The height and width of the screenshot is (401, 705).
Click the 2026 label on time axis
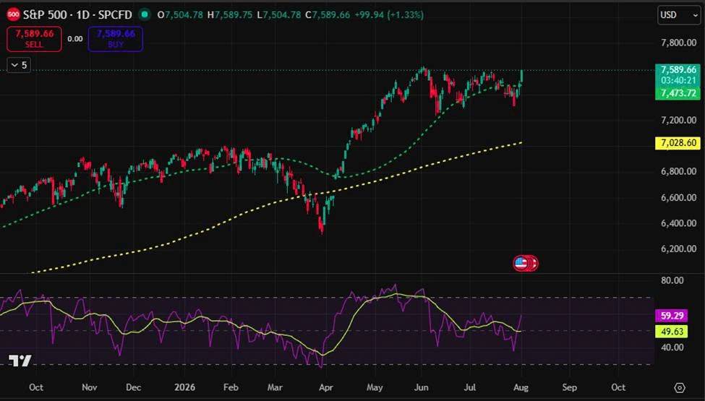[185, 387]
